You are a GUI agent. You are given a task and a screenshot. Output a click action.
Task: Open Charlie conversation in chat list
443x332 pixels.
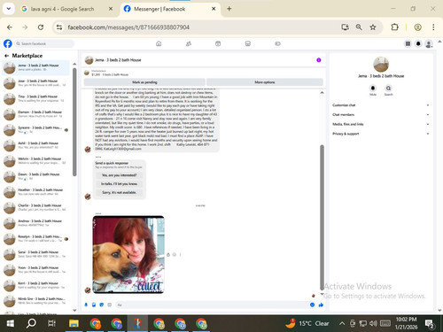click(x=36, y=207)
